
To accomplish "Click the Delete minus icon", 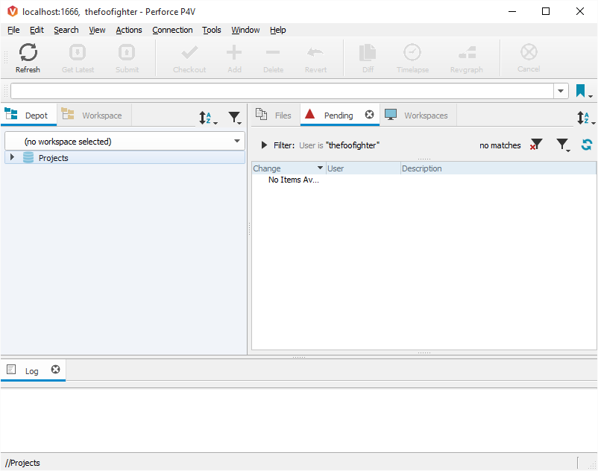I will point(273,53).
